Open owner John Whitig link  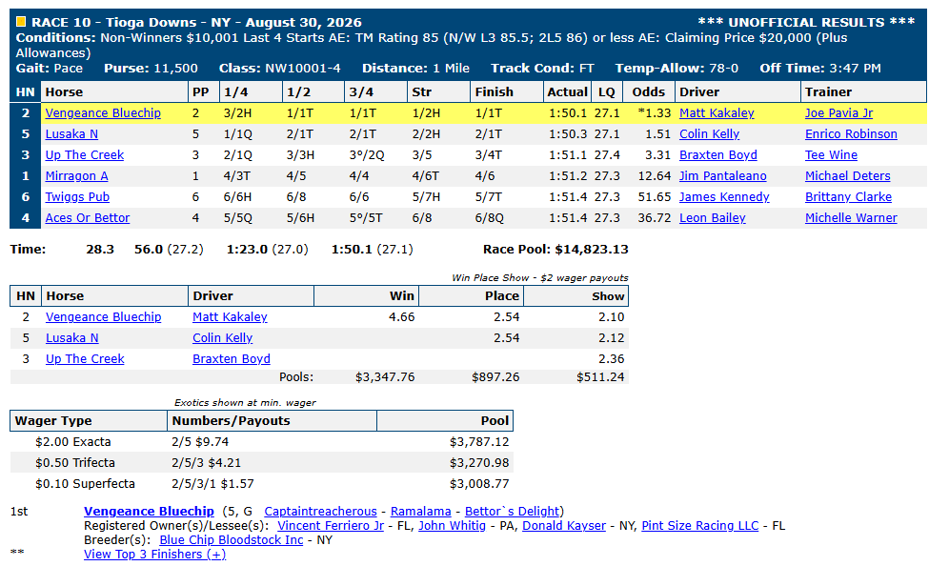point(452,526)
